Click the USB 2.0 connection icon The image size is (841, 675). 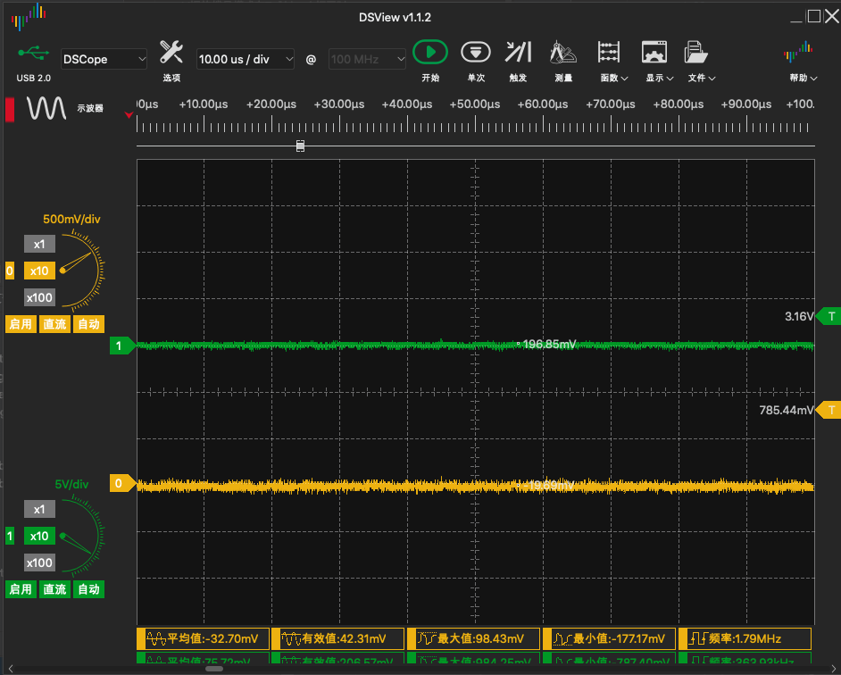click(x=33, y=53)
